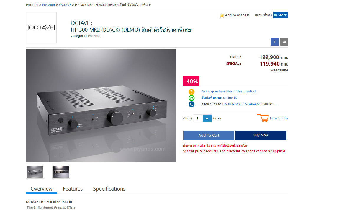The image size is (352, 213).
Task: Click the orange question mark icon
Action: click(x=191, y=92)
